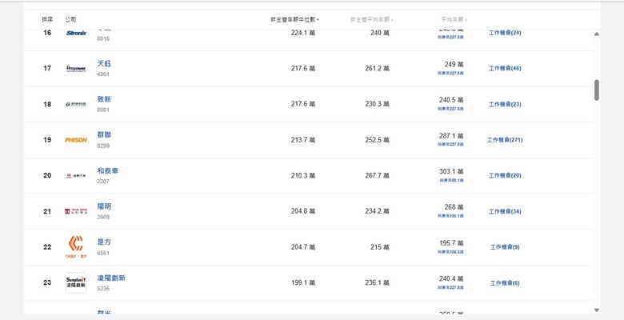The width and height of the screenshot is (624, 320).
Task: Open the 和泰車 company logo in row 20
Action: tap(76, 175)
